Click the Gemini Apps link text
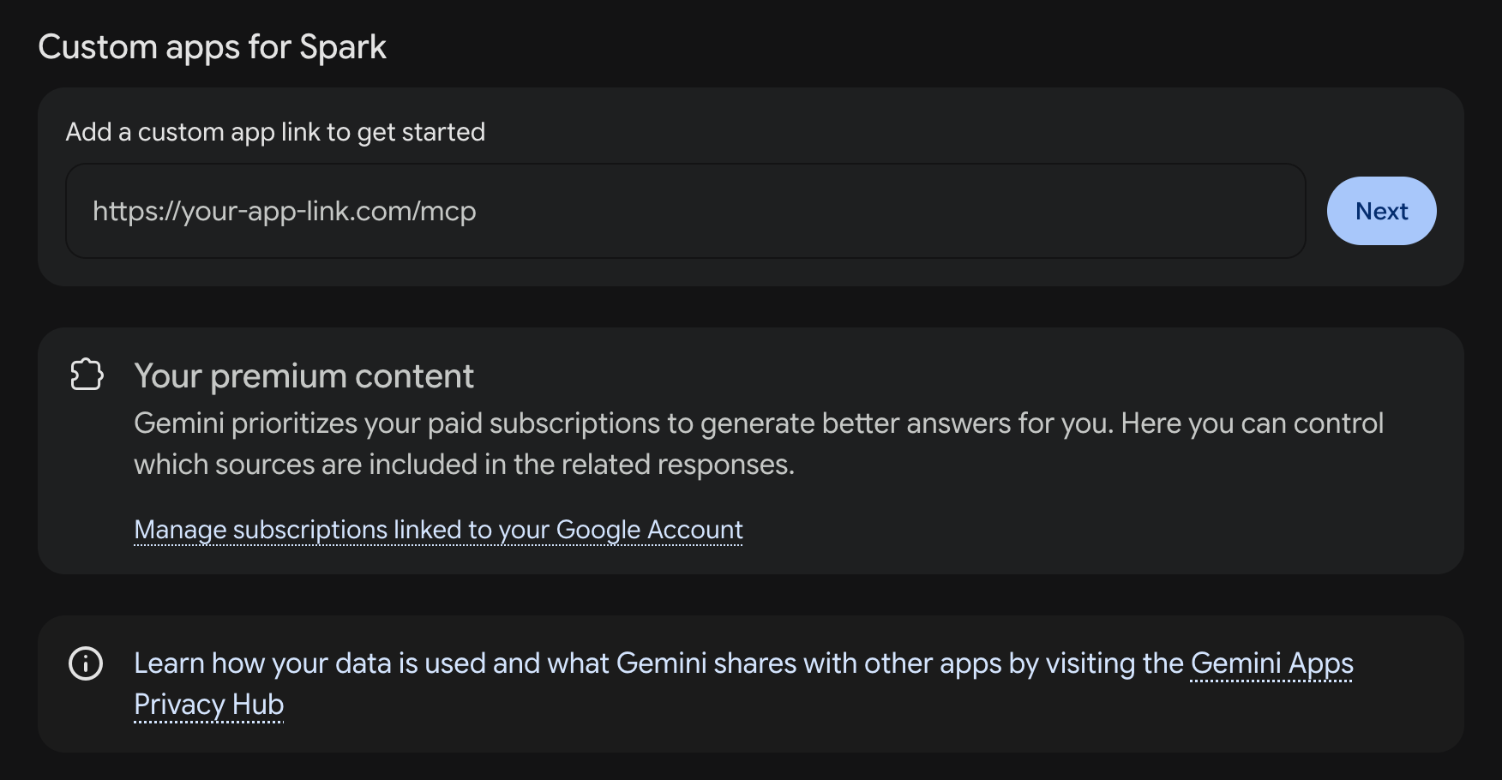Image resolution: width=1502 pixels, height=780 pixels. coord(1272,663)
